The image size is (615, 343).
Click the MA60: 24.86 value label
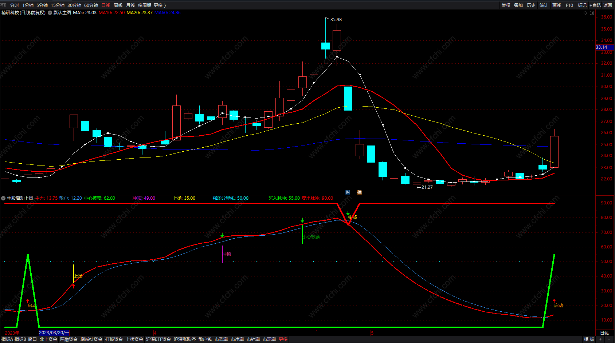tap(168, 13)
